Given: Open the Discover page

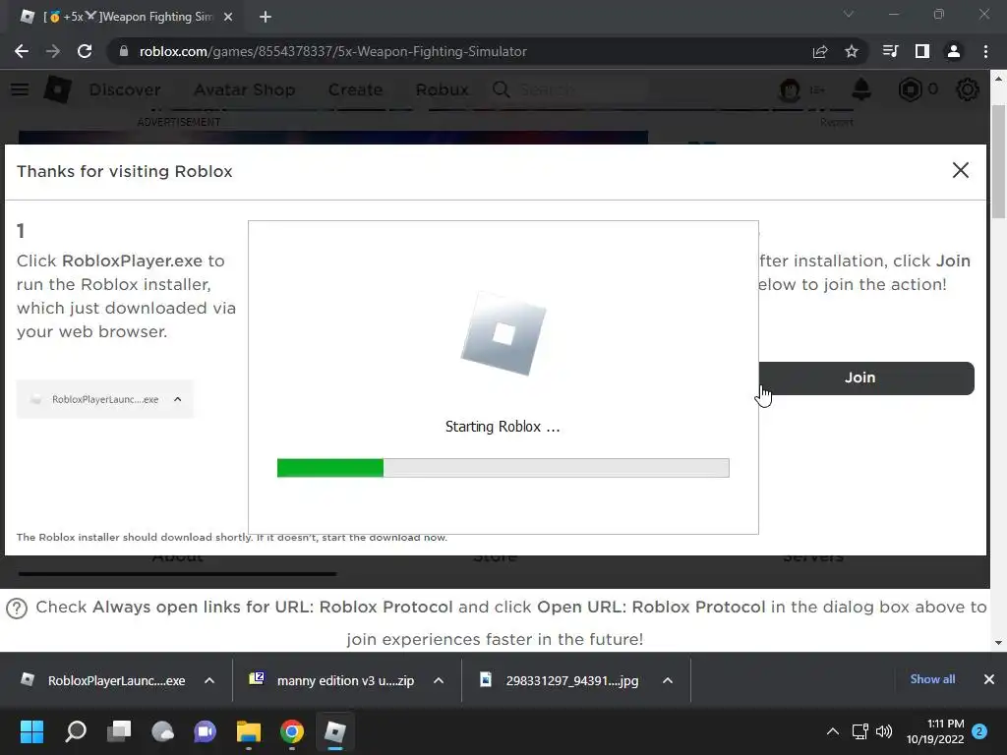Looking at the screenshot, I should click(125, 89).
